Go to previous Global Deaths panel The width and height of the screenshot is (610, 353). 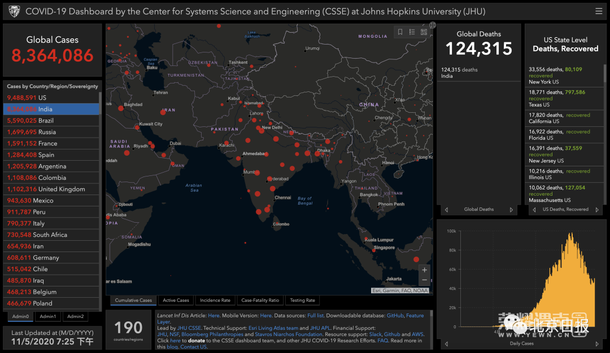[x=446, y=210]
